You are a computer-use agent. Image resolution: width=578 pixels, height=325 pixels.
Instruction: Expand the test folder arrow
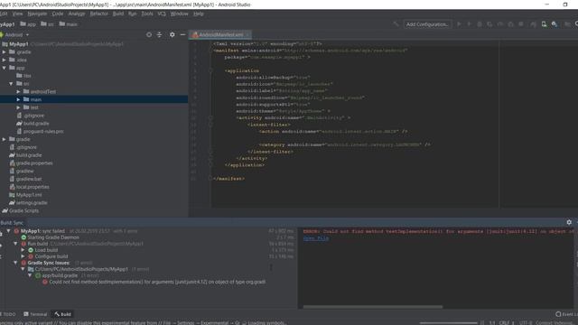[18, 107]
